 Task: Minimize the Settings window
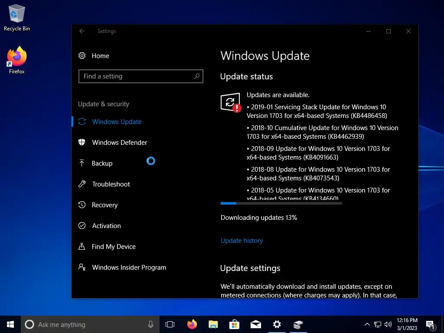tap(369, 31)
